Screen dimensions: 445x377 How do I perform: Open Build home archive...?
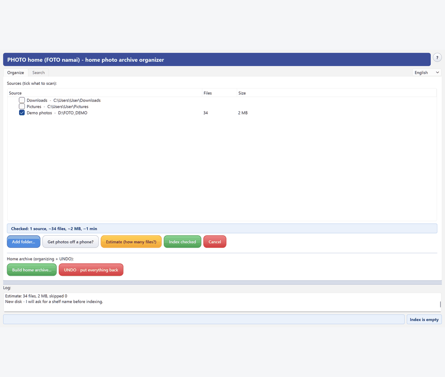point(32,270)
